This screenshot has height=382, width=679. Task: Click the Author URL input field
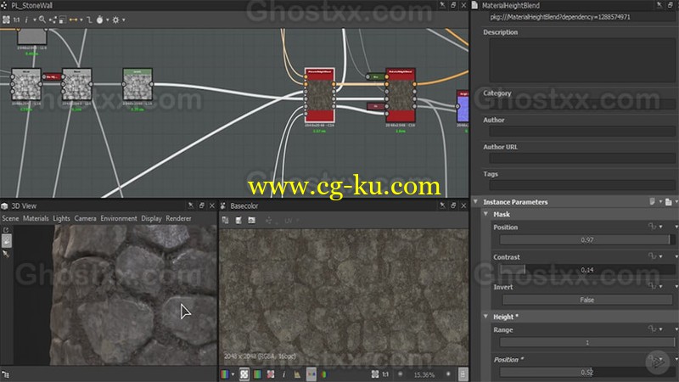coord(582,158)
